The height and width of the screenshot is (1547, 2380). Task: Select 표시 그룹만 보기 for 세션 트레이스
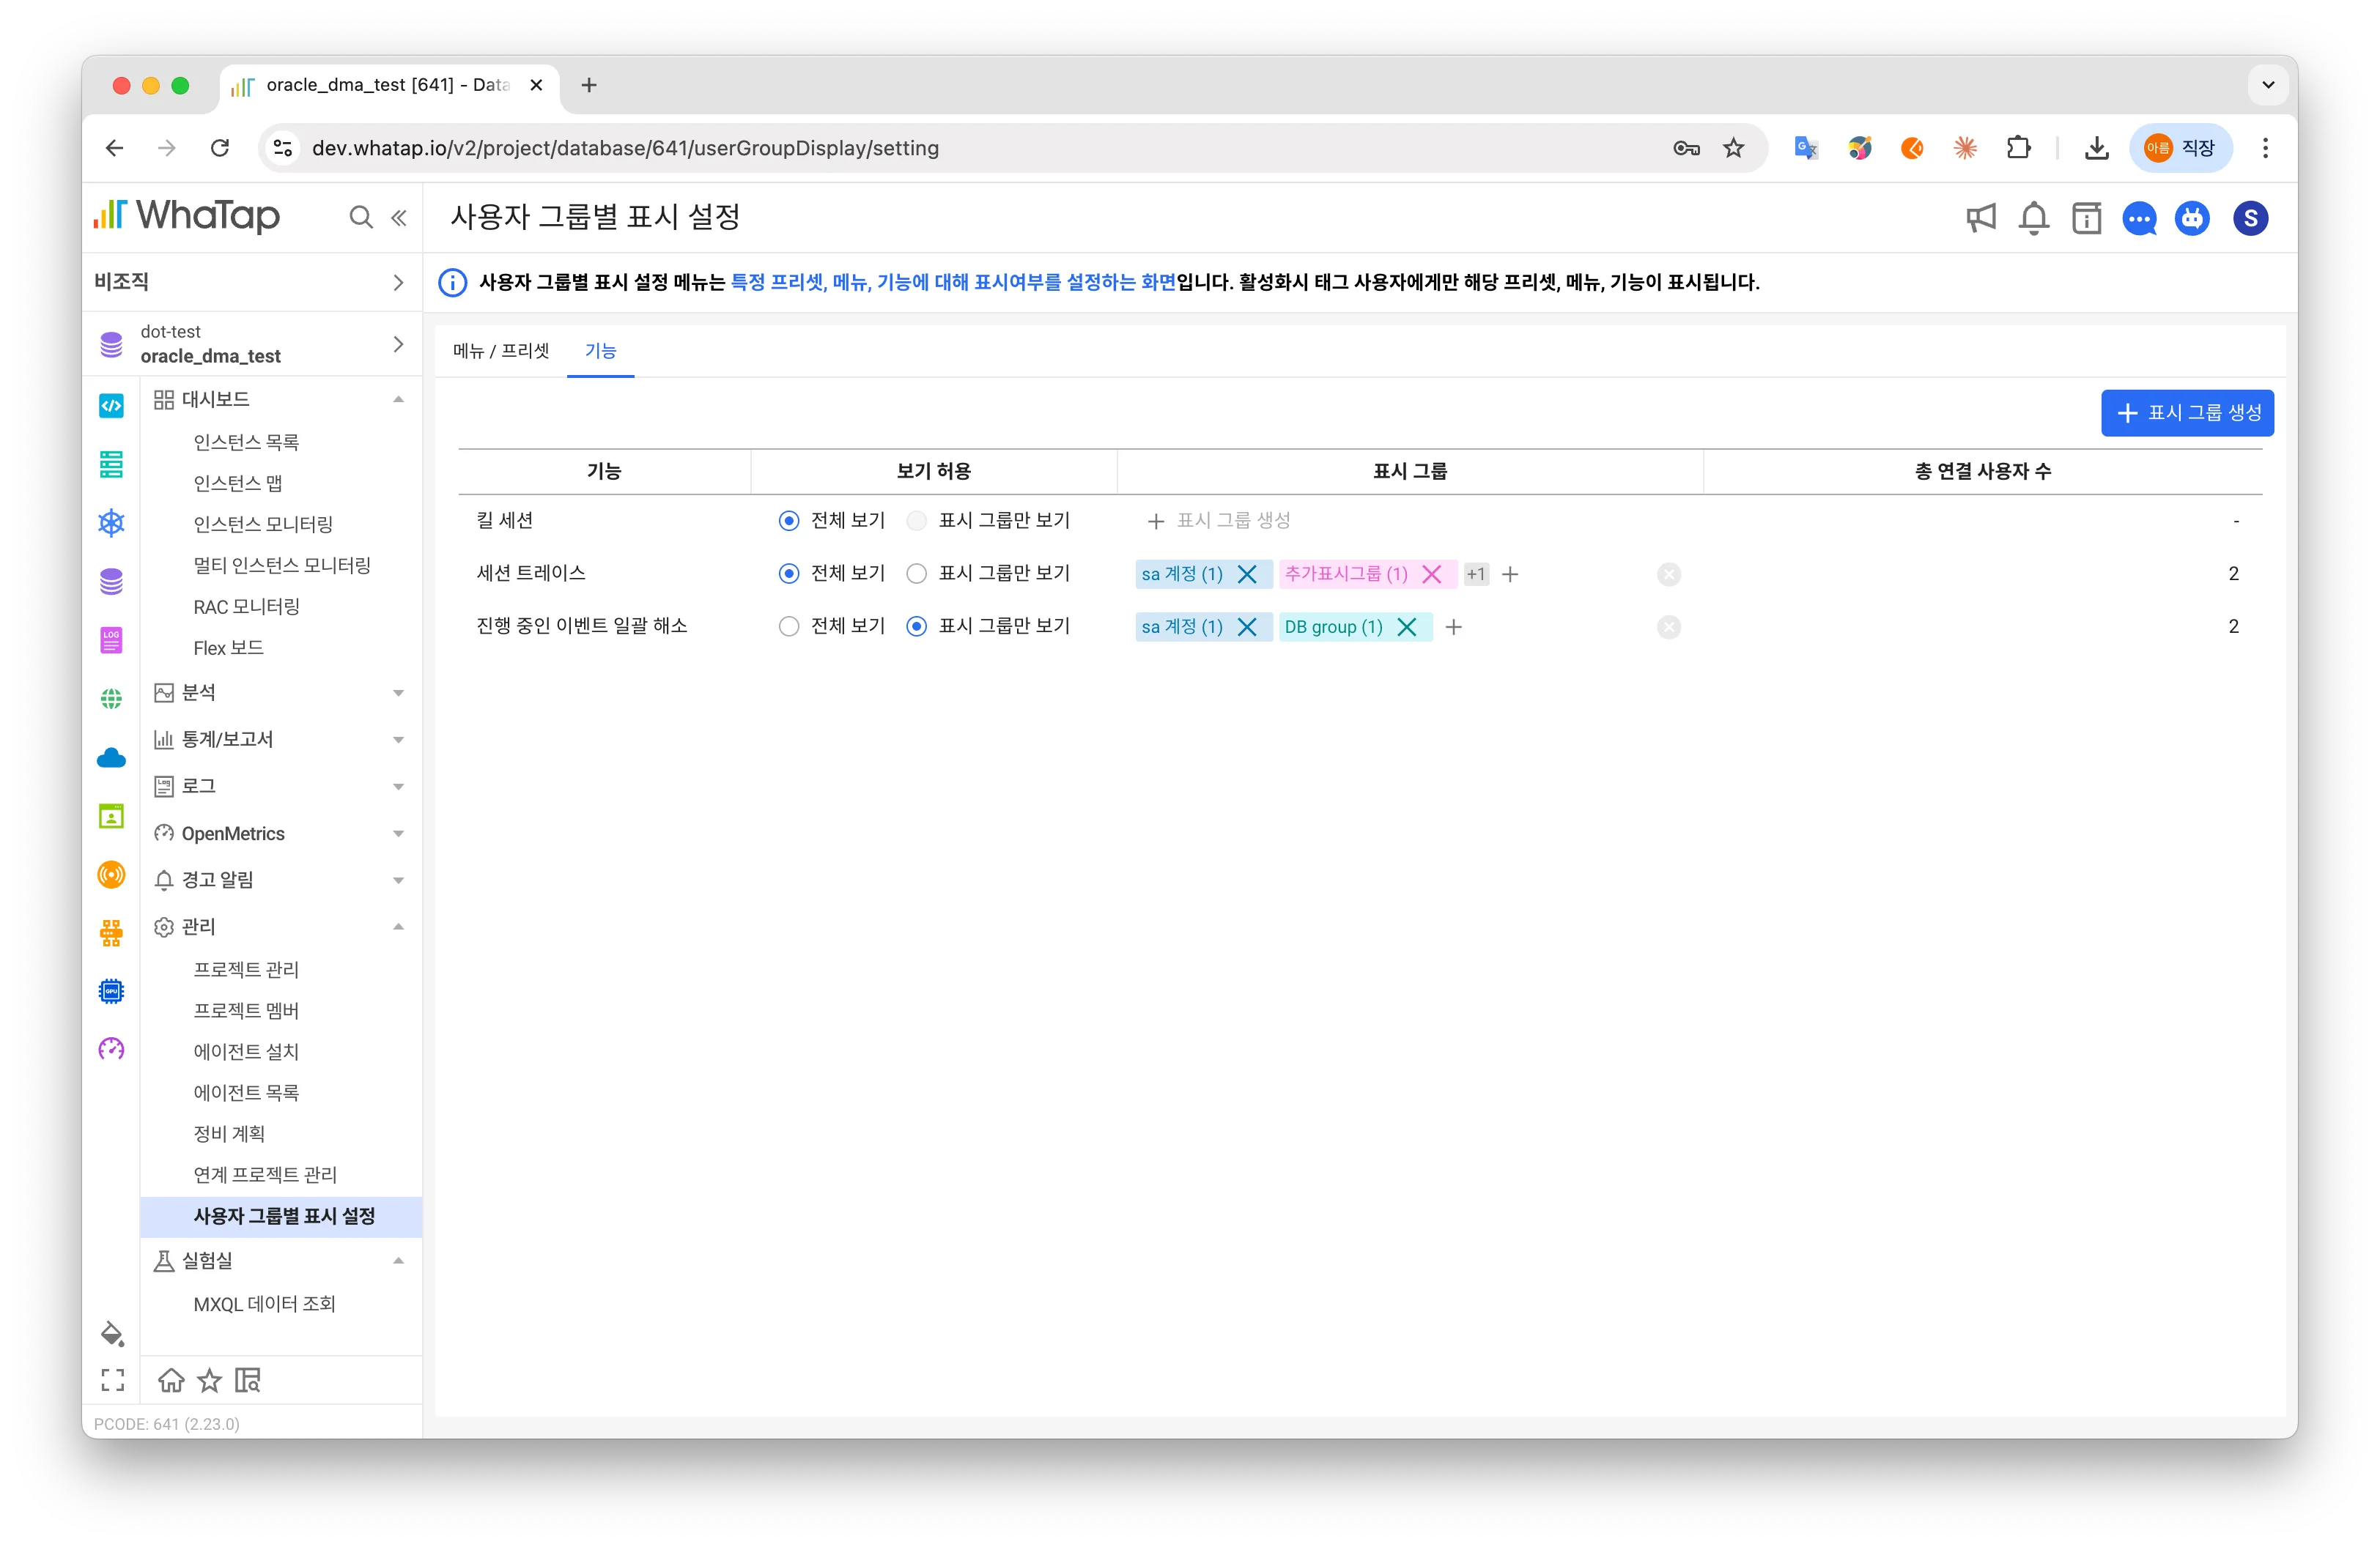916,574
